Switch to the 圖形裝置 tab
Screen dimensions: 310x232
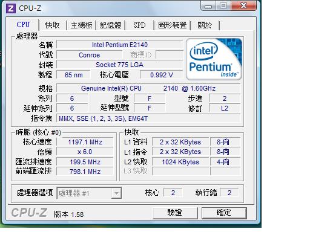[173, 25]
